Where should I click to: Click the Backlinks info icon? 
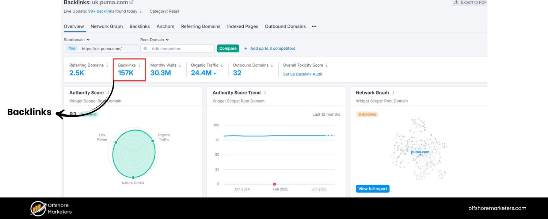(x=140, y=65)
